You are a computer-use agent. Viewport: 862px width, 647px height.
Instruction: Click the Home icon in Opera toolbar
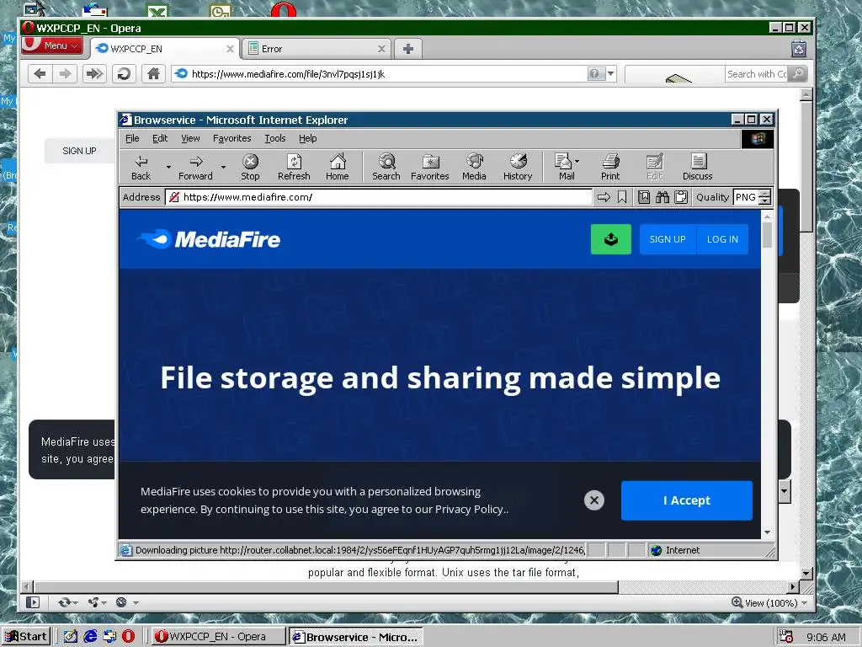[x=153, y=74]
